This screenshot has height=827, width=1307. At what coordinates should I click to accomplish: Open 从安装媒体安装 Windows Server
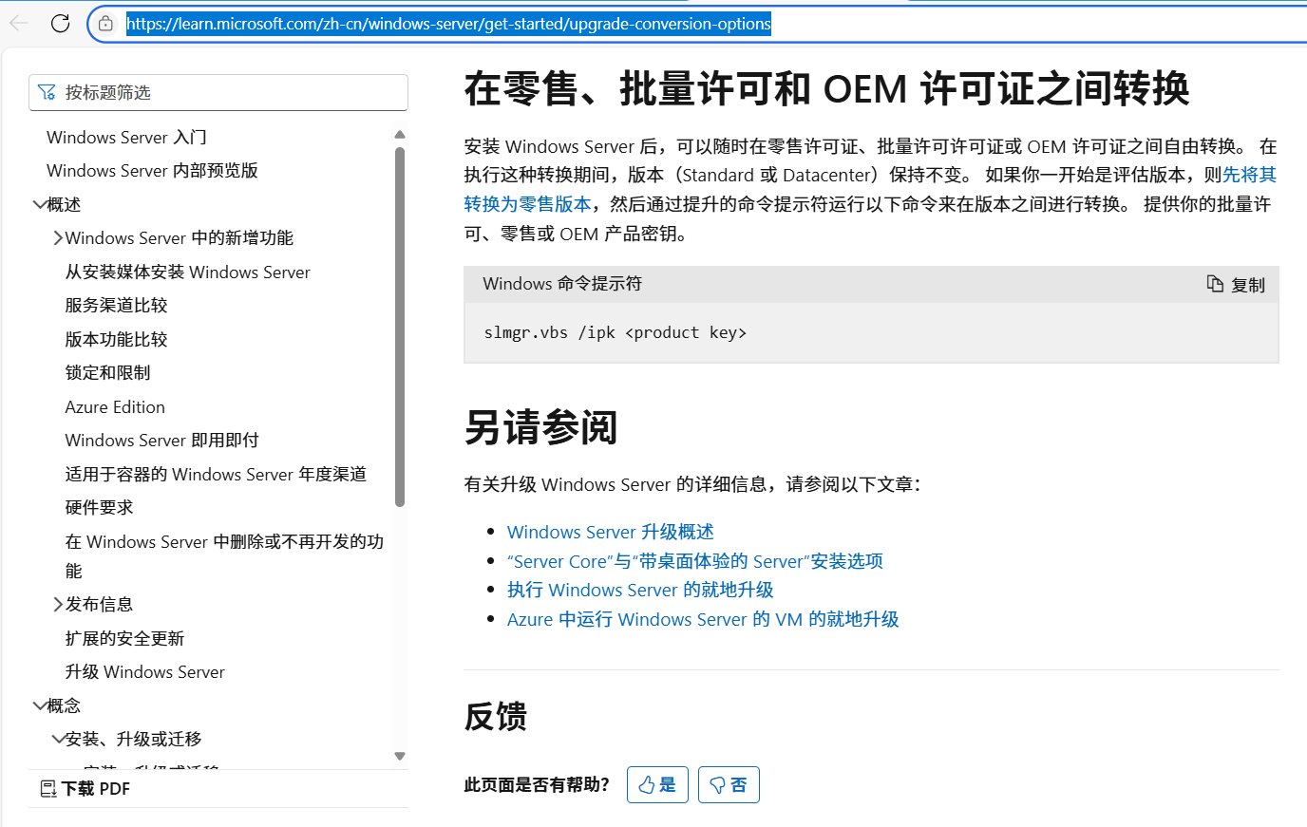click(187, 272)
